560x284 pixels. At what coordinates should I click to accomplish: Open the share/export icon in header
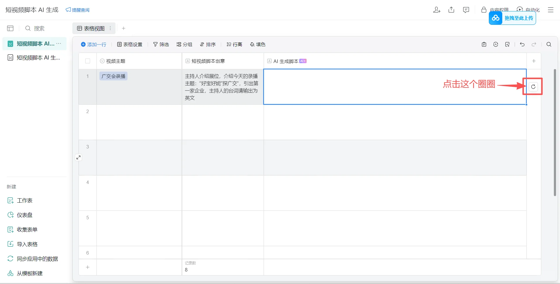tap(451, 10)
